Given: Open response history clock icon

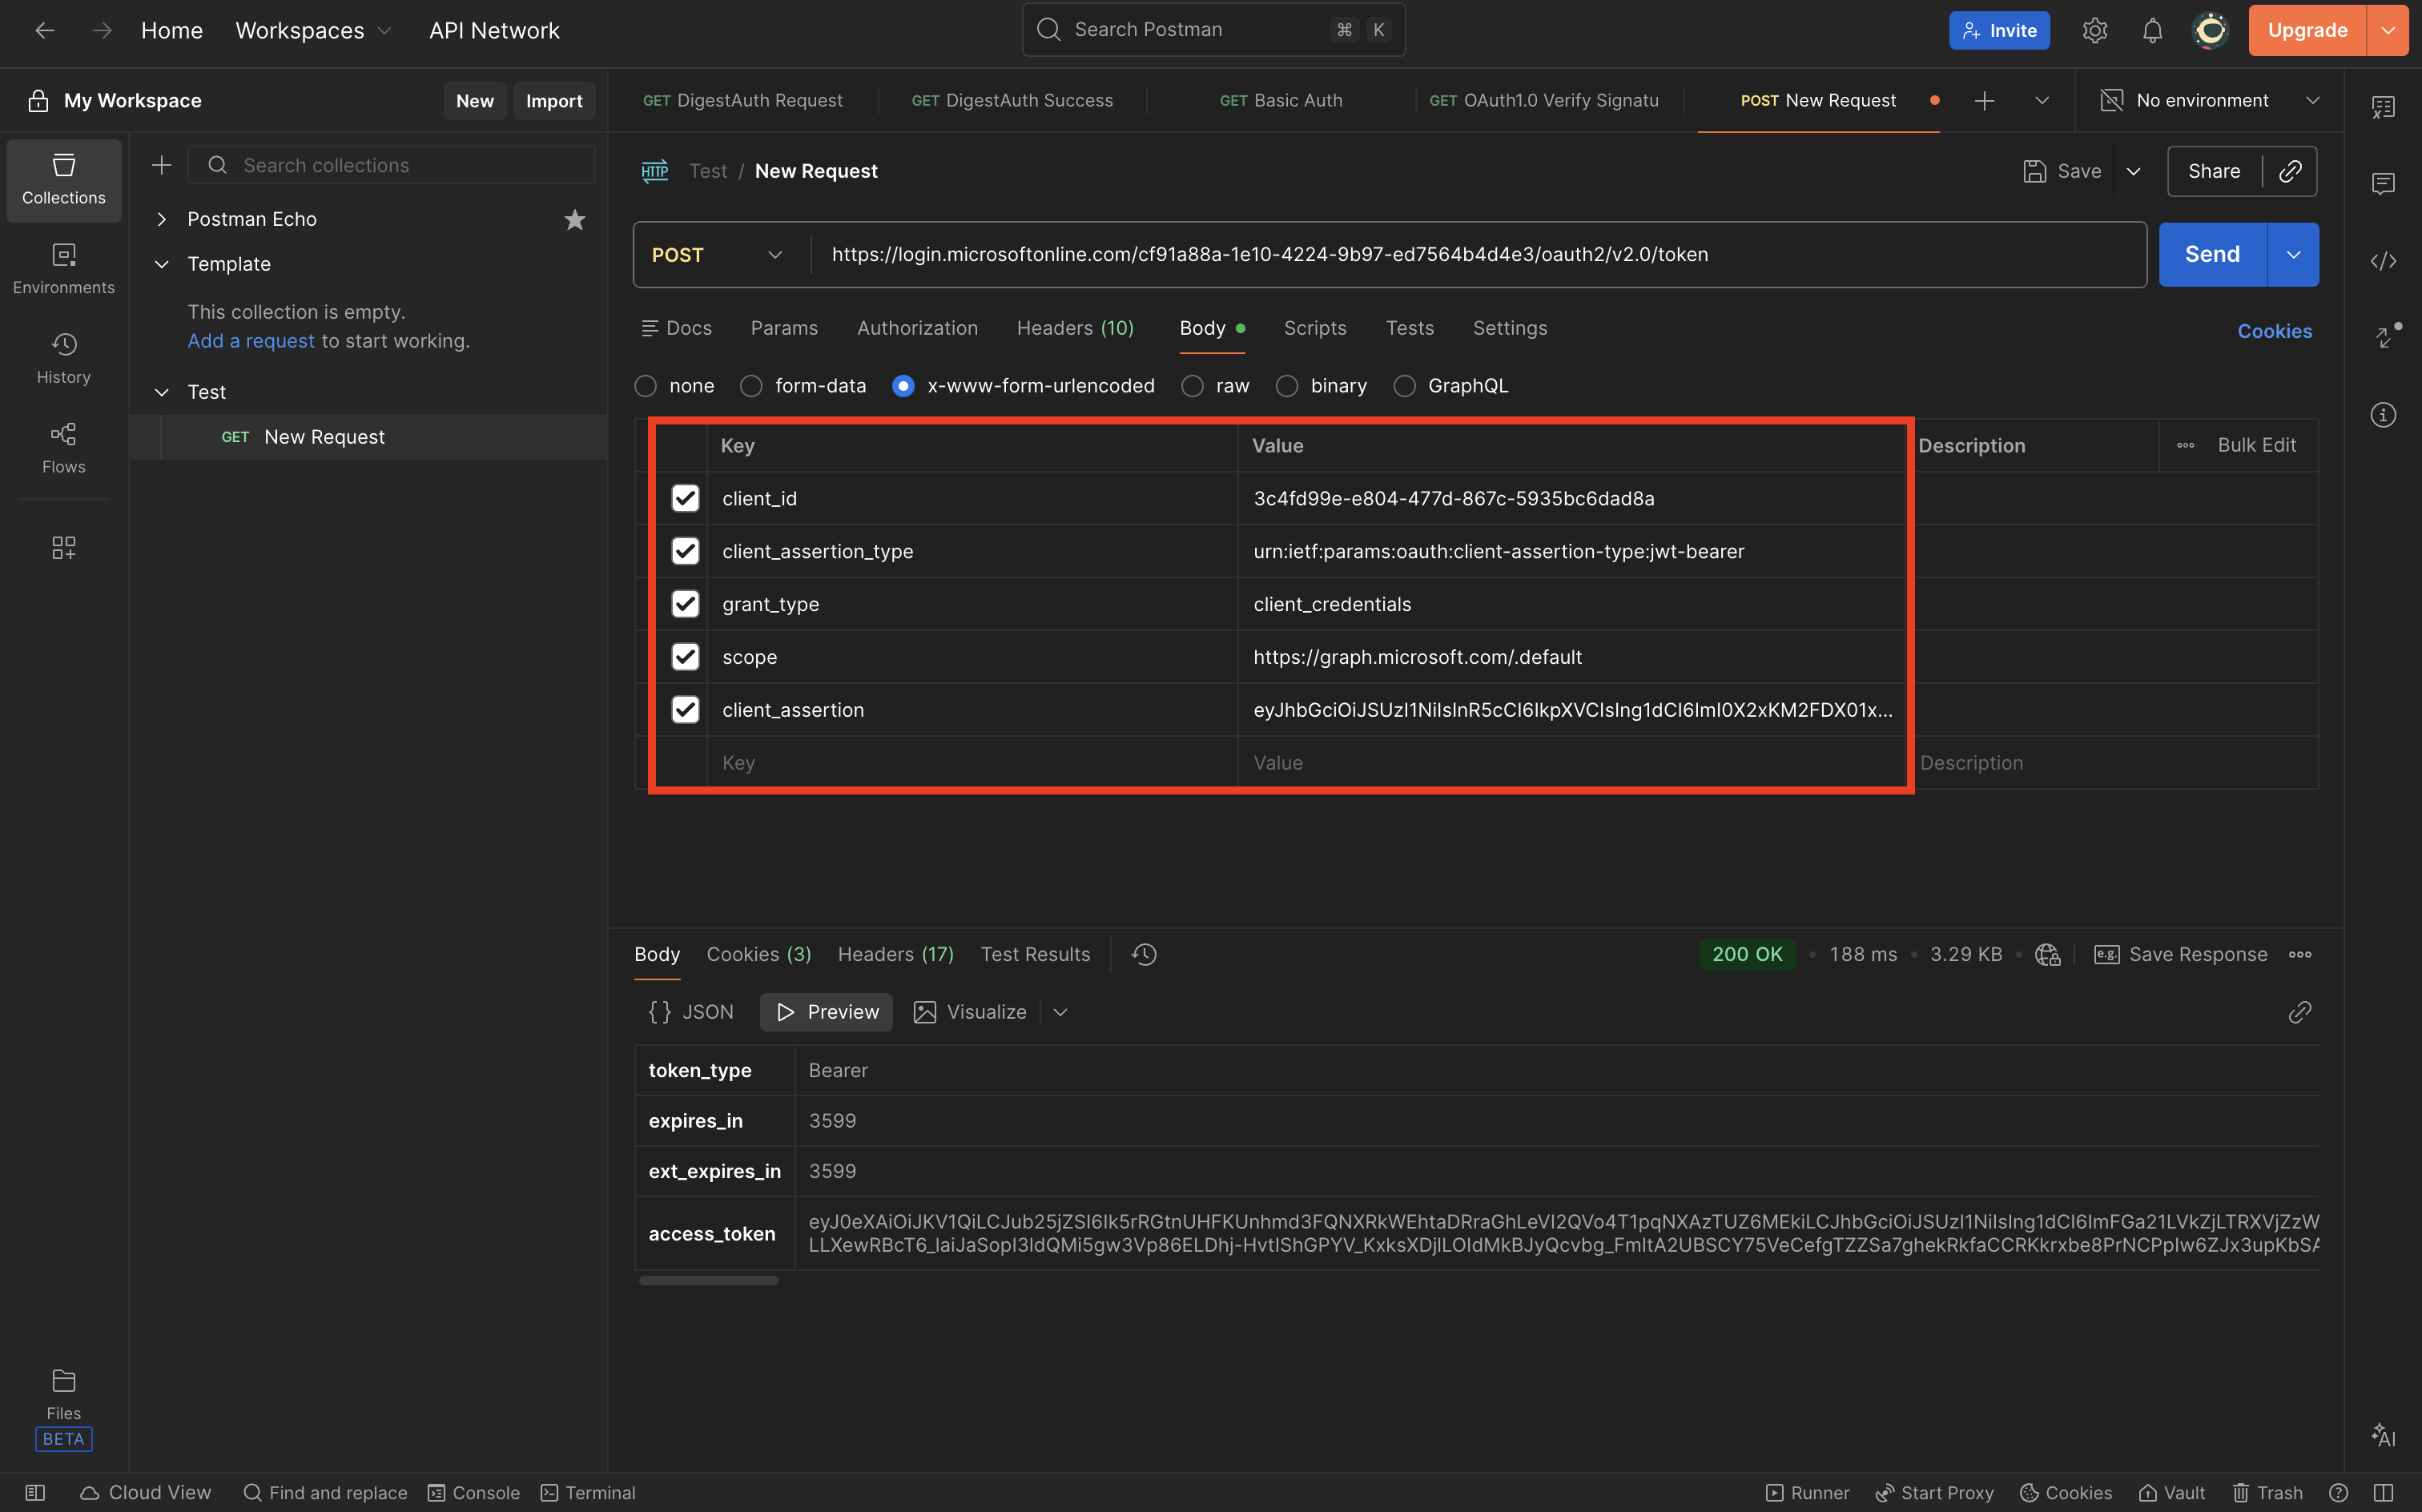Looking at the screenshot, I should (x=1144, y=954).
